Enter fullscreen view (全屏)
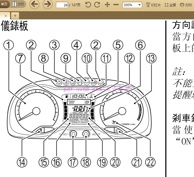Screen dimensions: 194x177 pos(170,5)
